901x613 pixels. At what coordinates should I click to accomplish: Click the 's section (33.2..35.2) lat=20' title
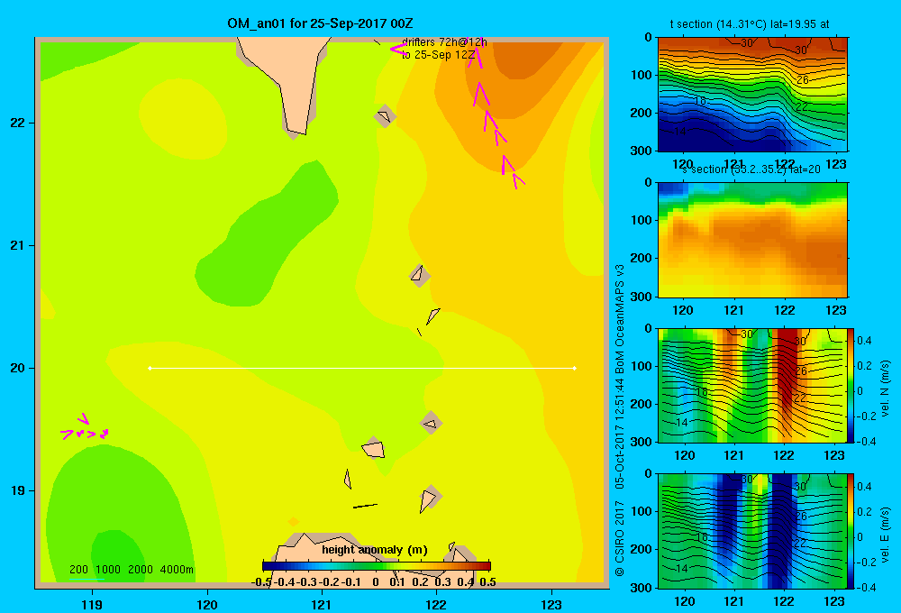[751, 169]
